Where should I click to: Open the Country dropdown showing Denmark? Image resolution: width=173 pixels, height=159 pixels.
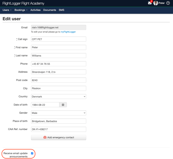click(58, 97)
